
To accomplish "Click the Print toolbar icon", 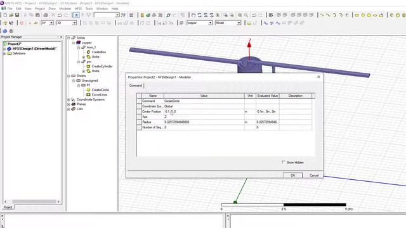I will (46, 15).
